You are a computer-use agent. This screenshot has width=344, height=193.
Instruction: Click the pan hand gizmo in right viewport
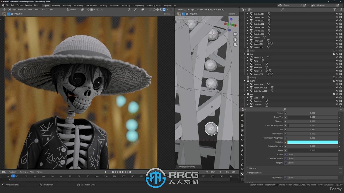click(x=235, y=39)
